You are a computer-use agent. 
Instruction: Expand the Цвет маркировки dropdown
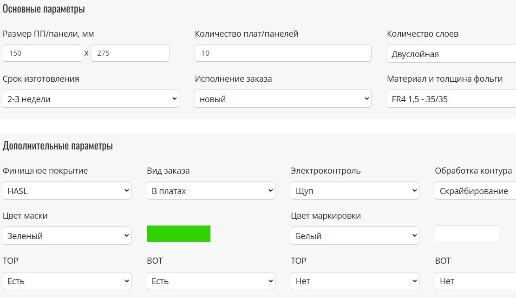tap(355, 236)
